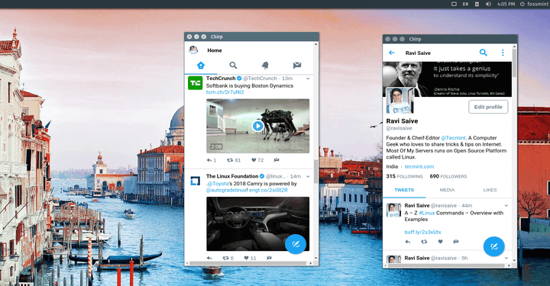Click the avatar on the 44m Ravi Saive tweet
This screenshot has height=286, width=550.
[393, 210]
